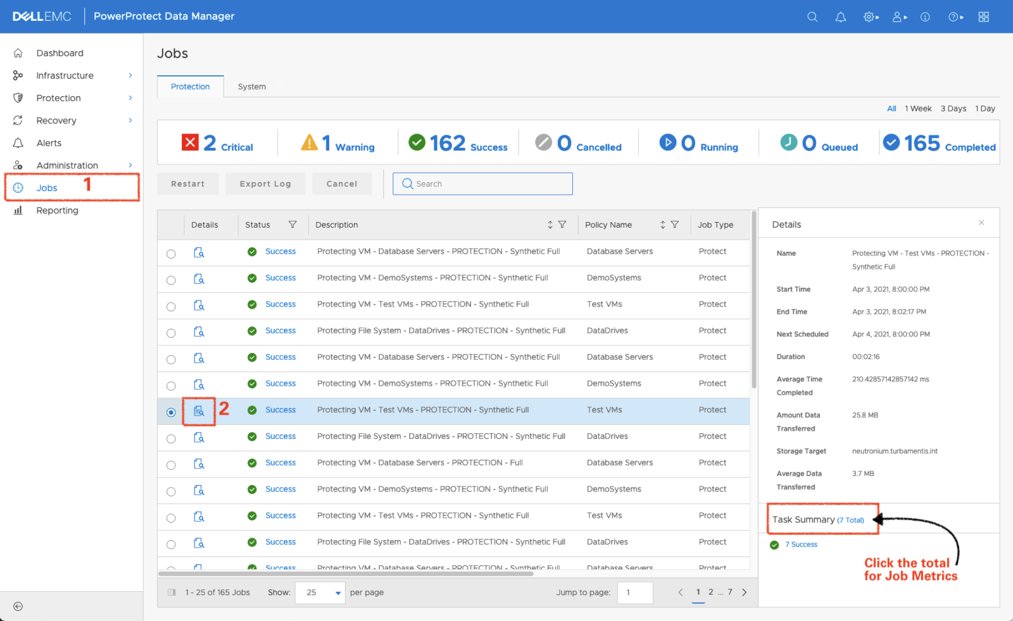Click the app launcher grid icon
The image size is (1013, 621).
tap(983, 16)
